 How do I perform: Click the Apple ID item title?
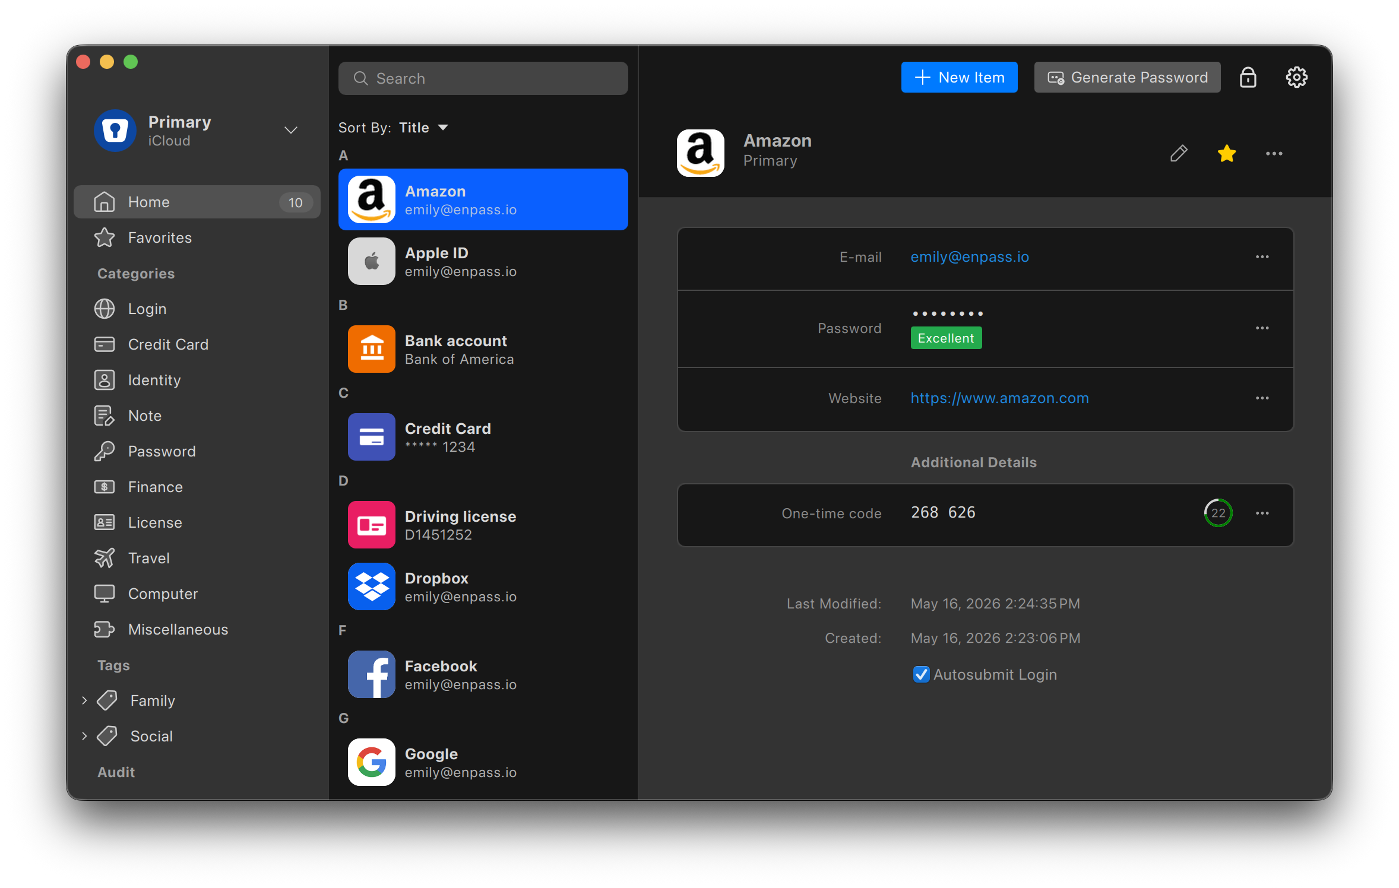click(436, 253)
